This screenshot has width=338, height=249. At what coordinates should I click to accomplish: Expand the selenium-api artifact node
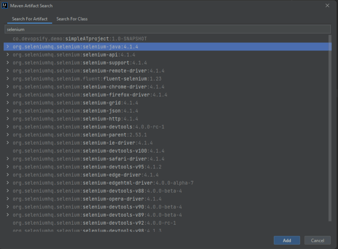tap(7, 55)
